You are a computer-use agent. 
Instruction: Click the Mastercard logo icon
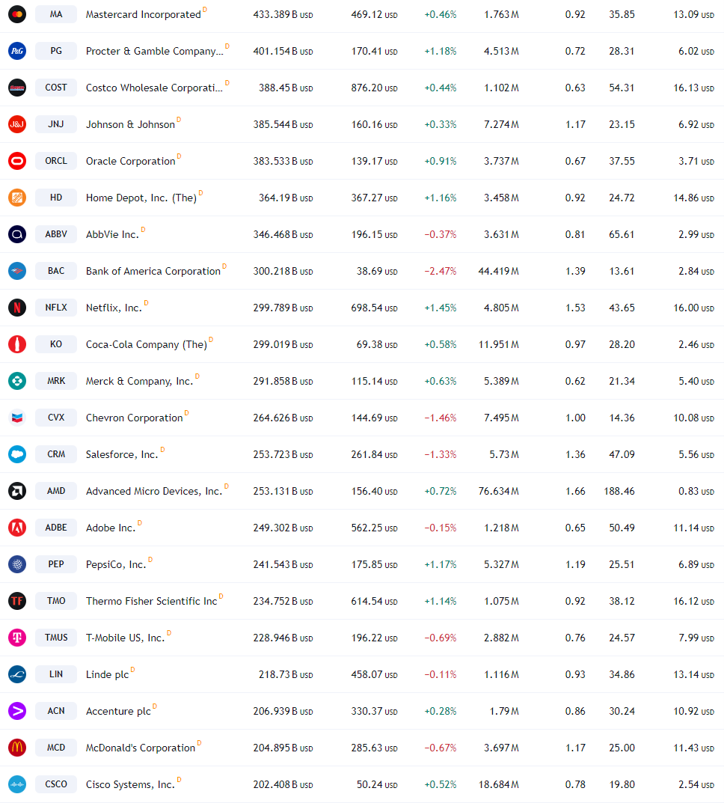[17, 14]
